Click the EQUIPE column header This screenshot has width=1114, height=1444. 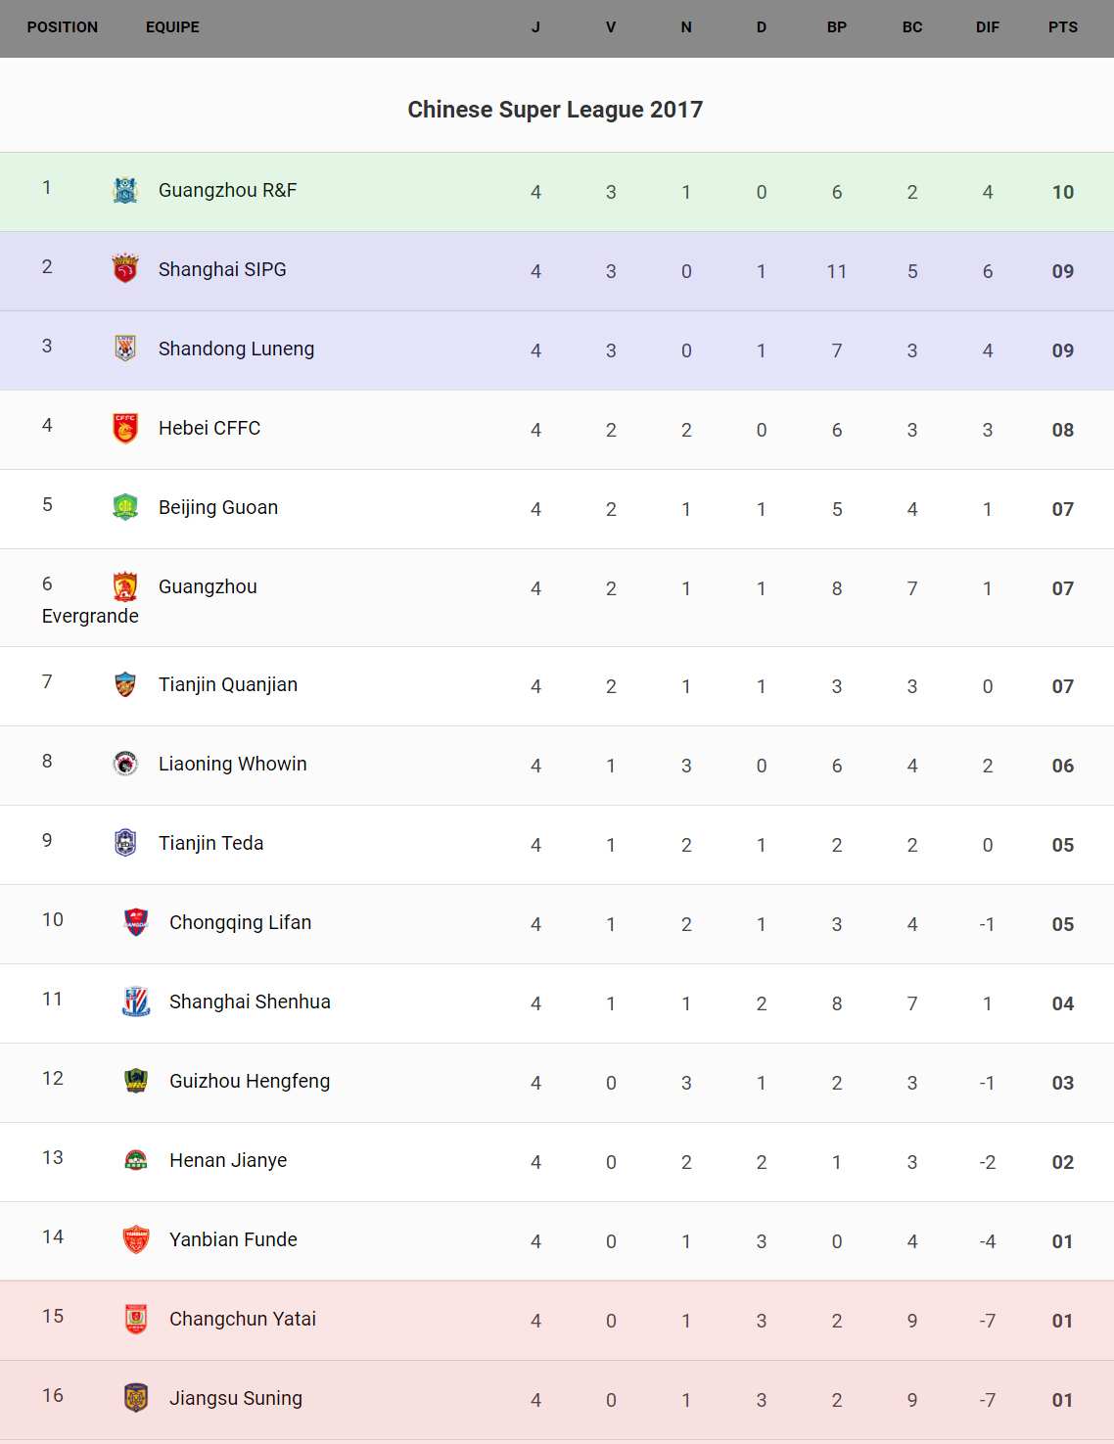click(172, 27)
